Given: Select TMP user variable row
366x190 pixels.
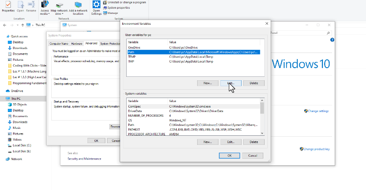Looking at the screenshot, I should click(194, 62).
